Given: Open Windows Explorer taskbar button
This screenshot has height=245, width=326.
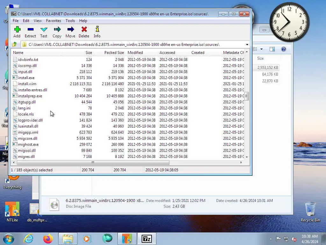Looking at the screenshot, I should point(68,239).
